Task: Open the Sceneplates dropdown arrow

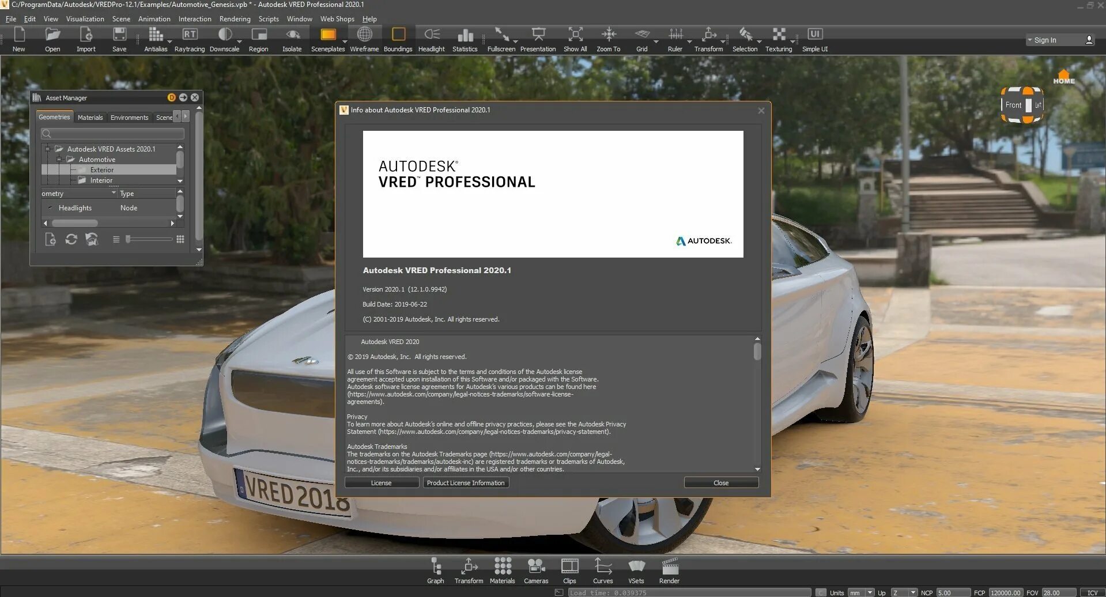Action: click(x=345, y=41)
